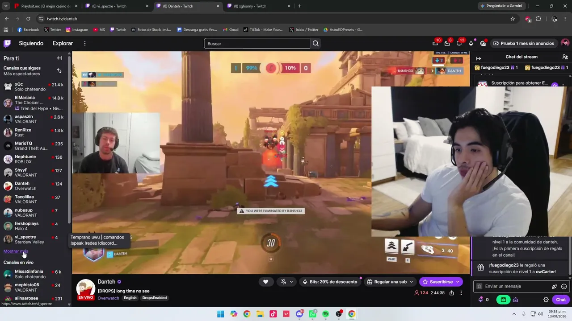Screen dimensions: 572x321
Task: Open Chrome tab search dropdown arrow
Action: [6, 6]
